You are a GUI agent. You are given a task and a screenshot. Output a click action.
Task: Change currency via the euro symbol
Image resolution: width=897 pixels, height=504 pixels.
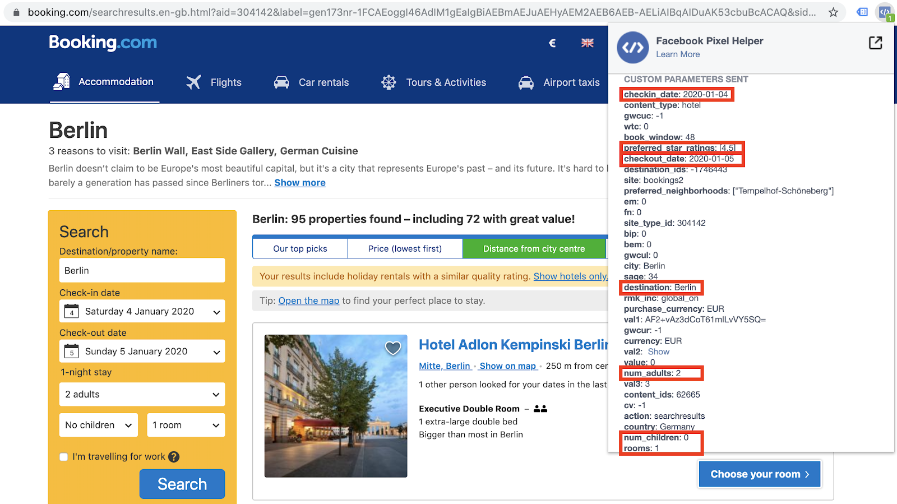coord(552,43)
